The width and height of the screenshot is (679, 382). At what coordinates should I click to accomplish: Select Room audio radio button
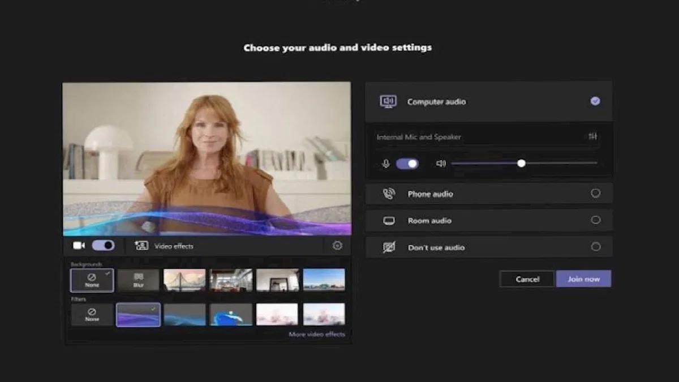pos(595,220)
